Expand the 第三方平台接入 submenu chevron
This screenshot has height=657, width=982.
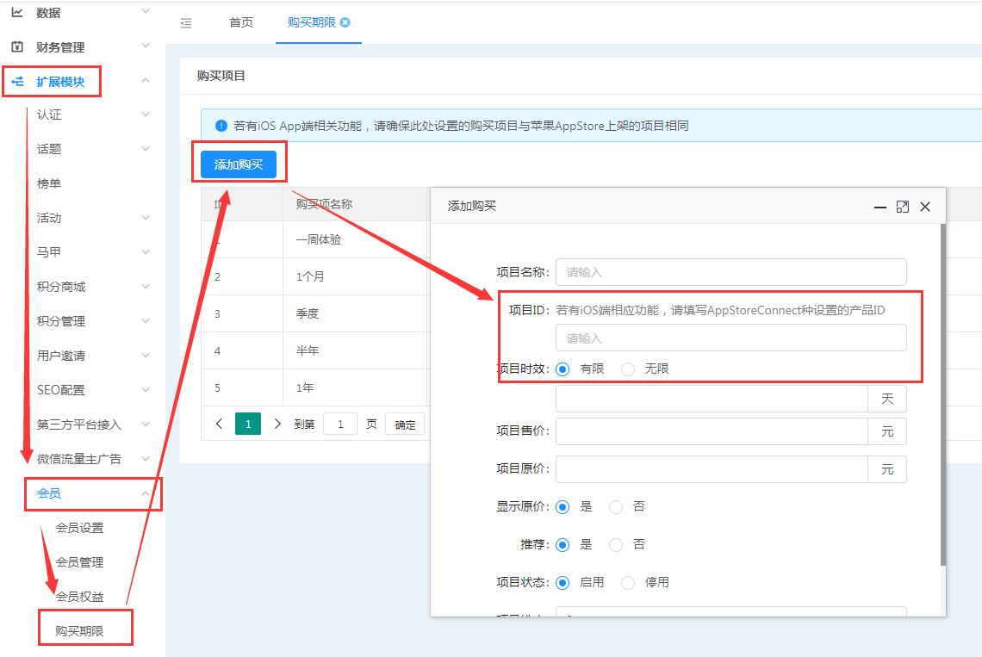pyautogui.click(x=146, y=425)
